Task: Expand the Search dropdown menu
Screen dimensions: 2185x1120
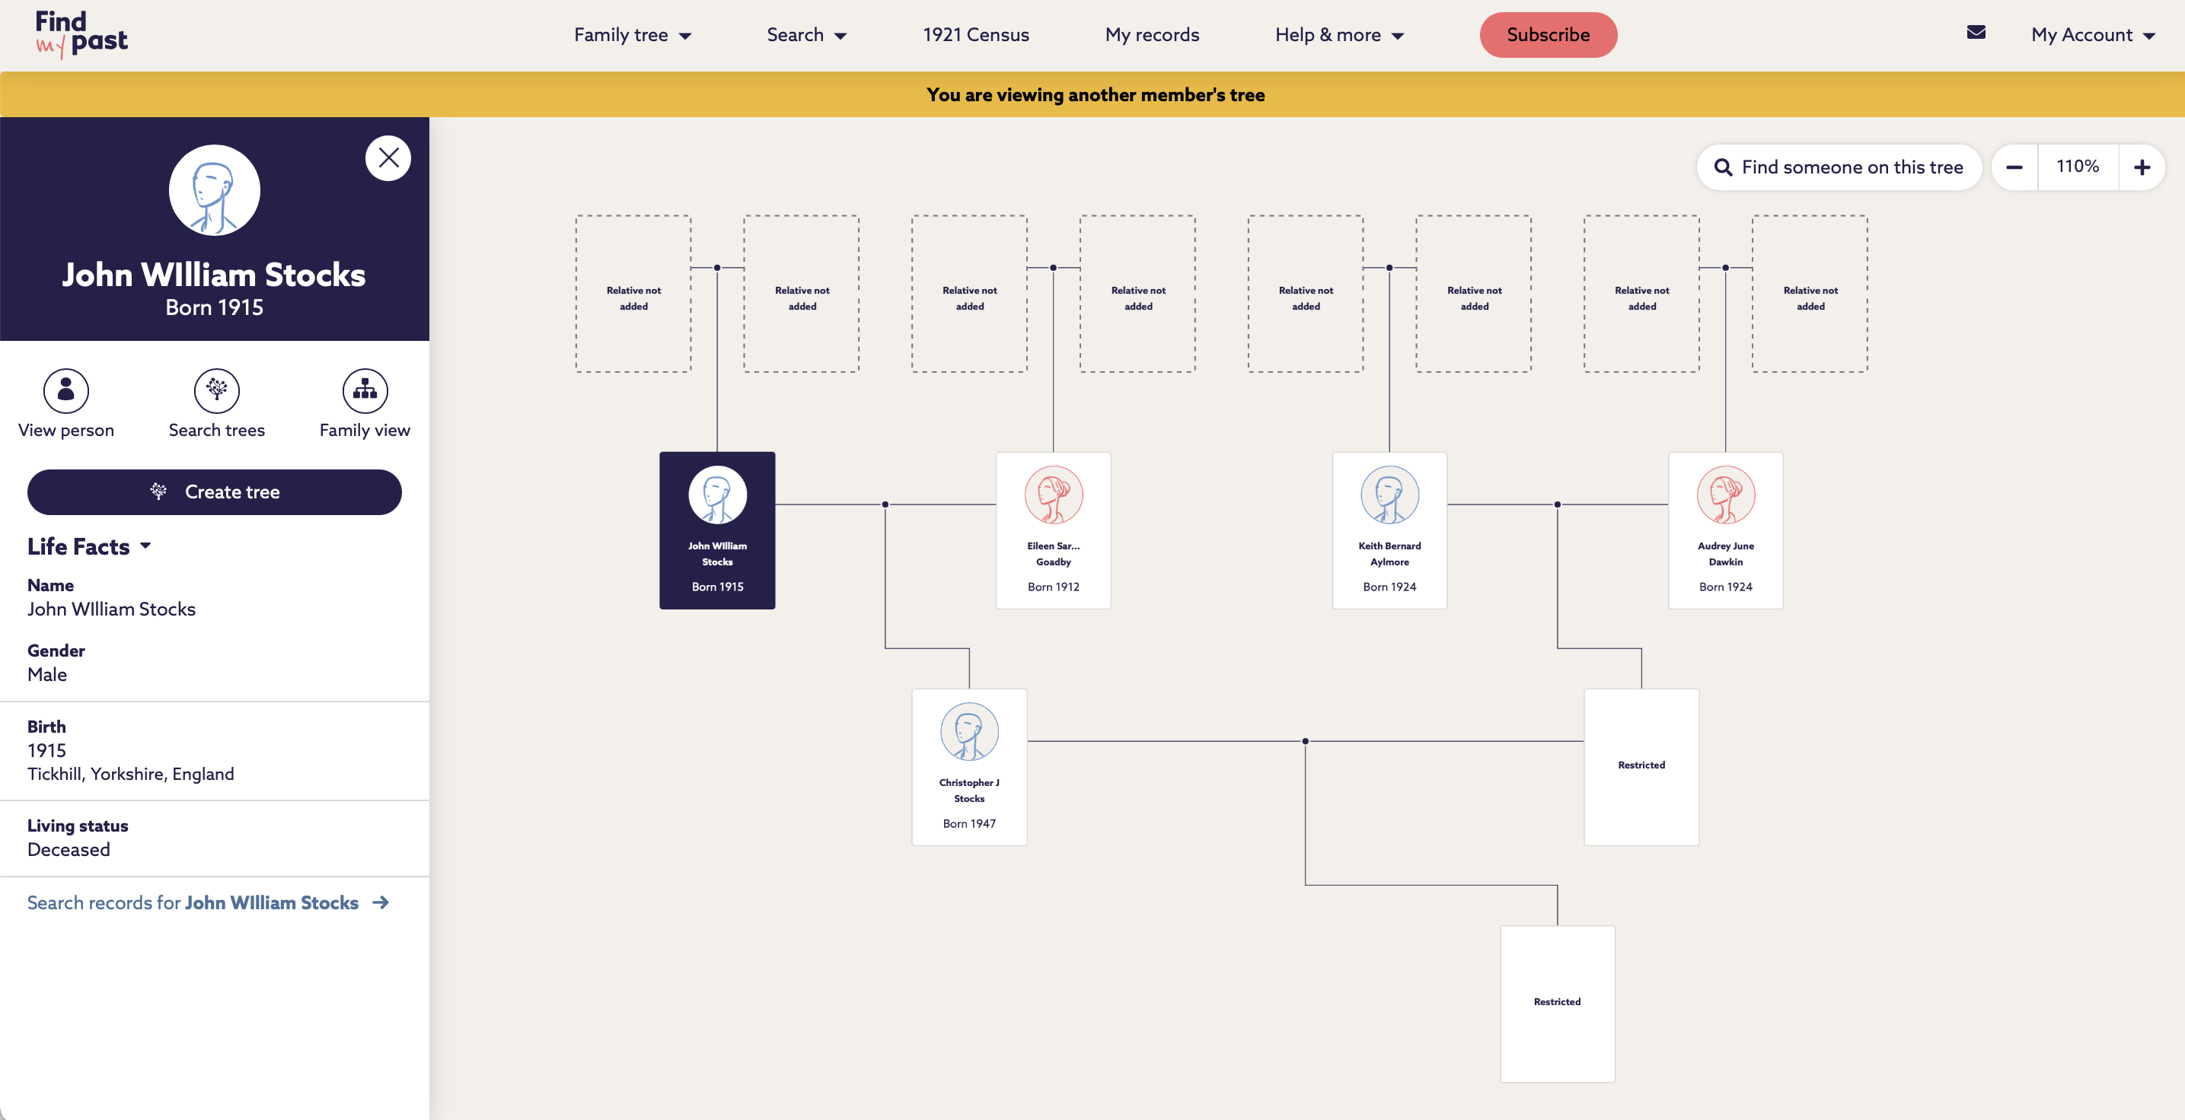Action: [x=805, y=35]
